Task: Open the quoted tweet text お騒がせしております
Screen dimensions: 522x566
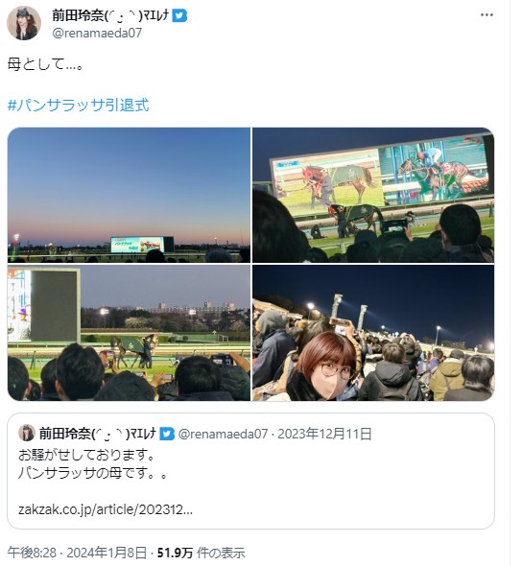Action: coord(86,455)
